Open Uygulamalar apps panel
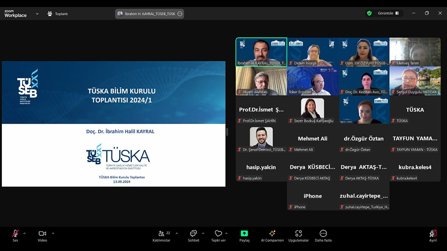 pos(298,236)
